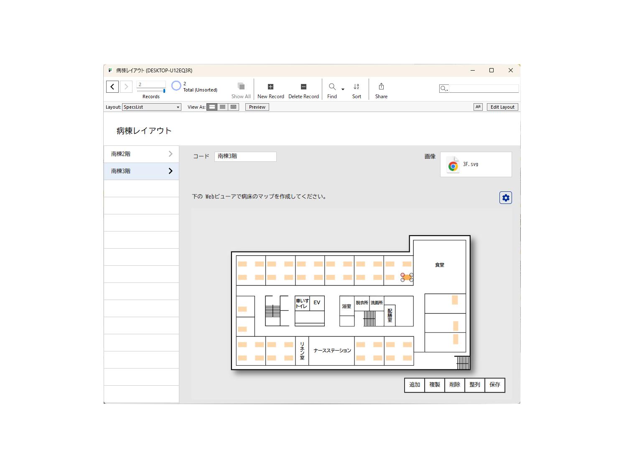624x468 pixels.
Task: Switch to List view mode
Action: tap(223, 107)
